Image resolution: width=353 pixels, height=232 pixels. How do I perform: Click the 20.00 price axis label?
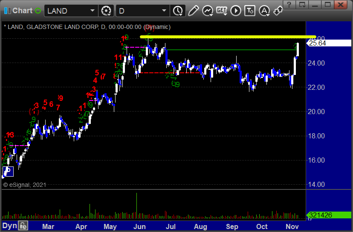tap(316, 112)
